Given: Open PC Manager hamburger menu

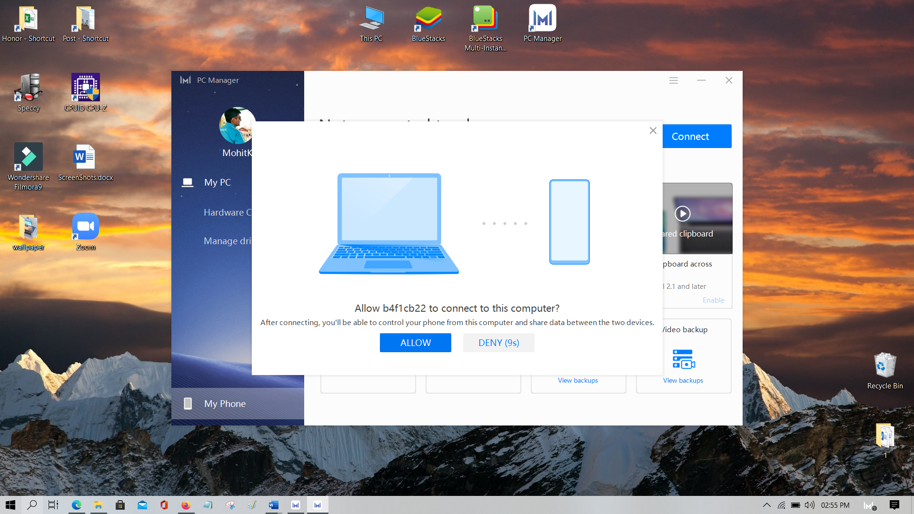Looking at the screenshot, I should pyautogui.click(x=673, y=80).
